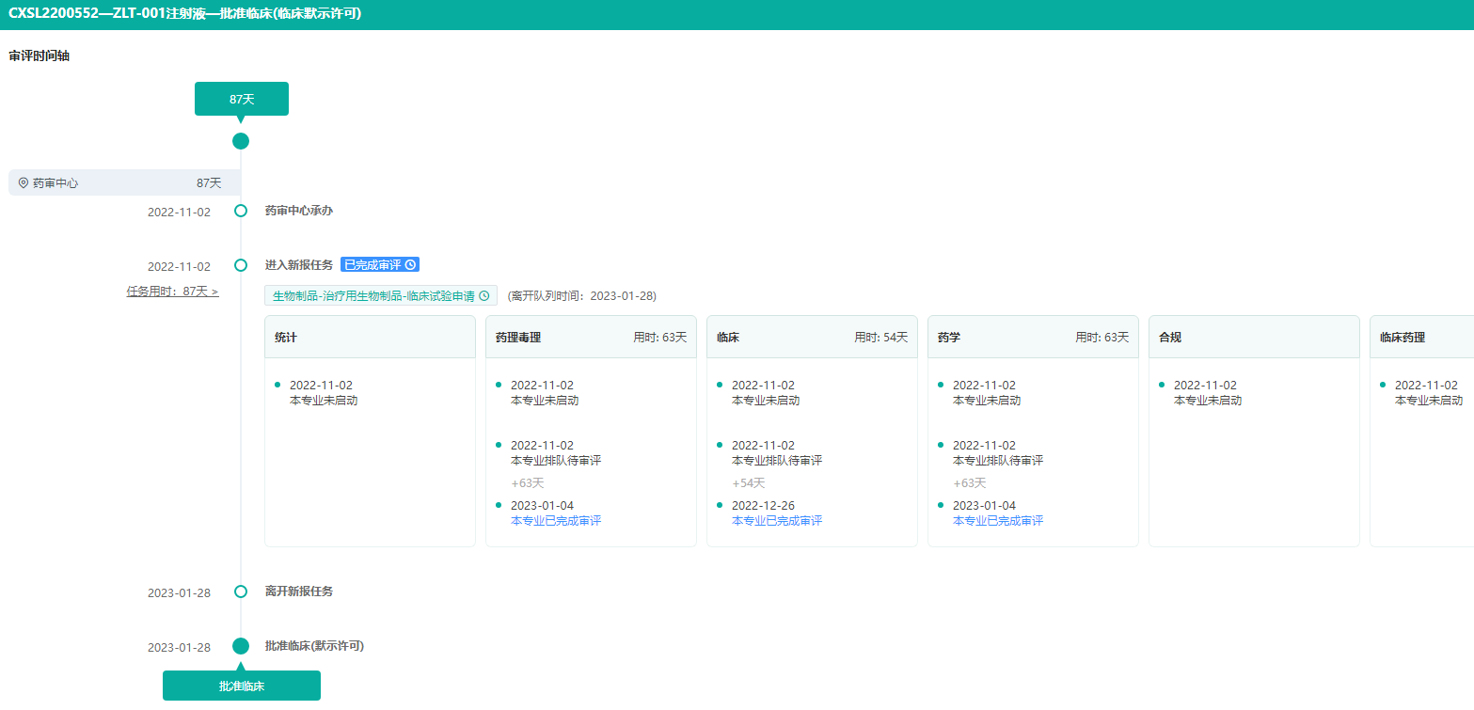The height and width of the screenshot is (710, 1474).
Task: Click the 批准临床(默示许可) filled timeline node
Action: [x=241, y=646]
